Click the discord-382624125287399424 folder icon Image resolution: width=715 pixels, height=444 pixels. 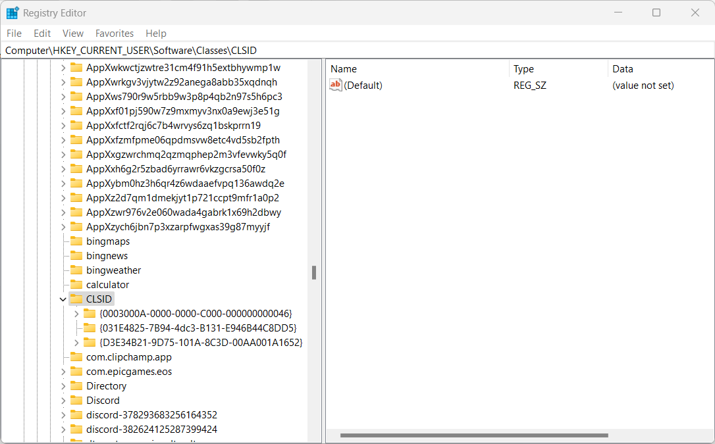(x=76, y=429)
